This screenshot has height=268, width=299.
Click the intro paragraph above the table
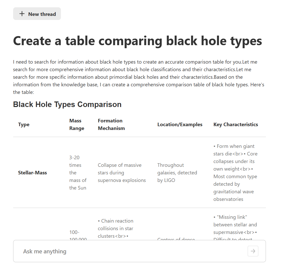(x=139, y=77)
